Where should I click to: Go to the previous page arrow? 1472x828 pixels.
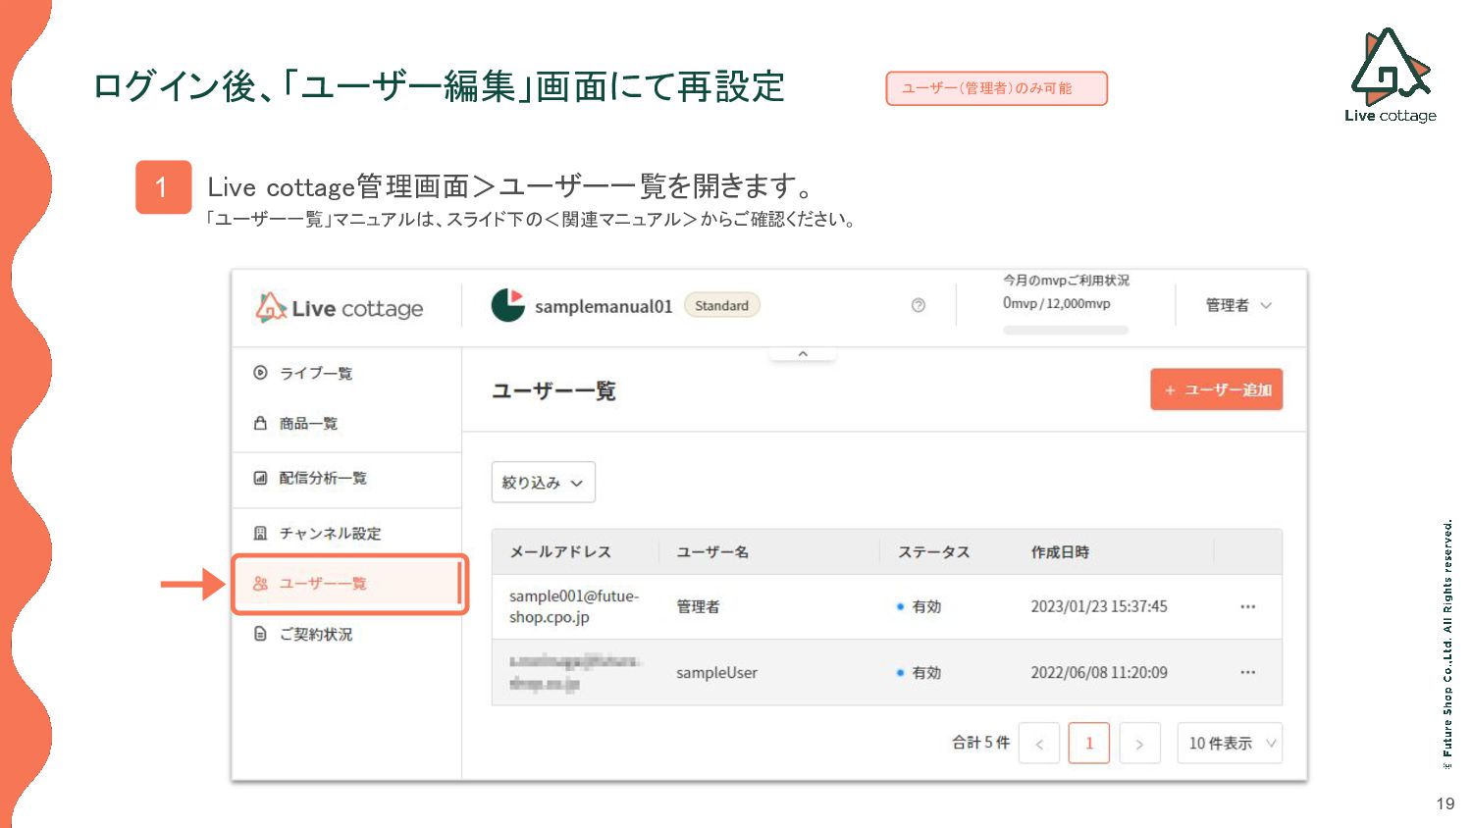coord(1039,743)
